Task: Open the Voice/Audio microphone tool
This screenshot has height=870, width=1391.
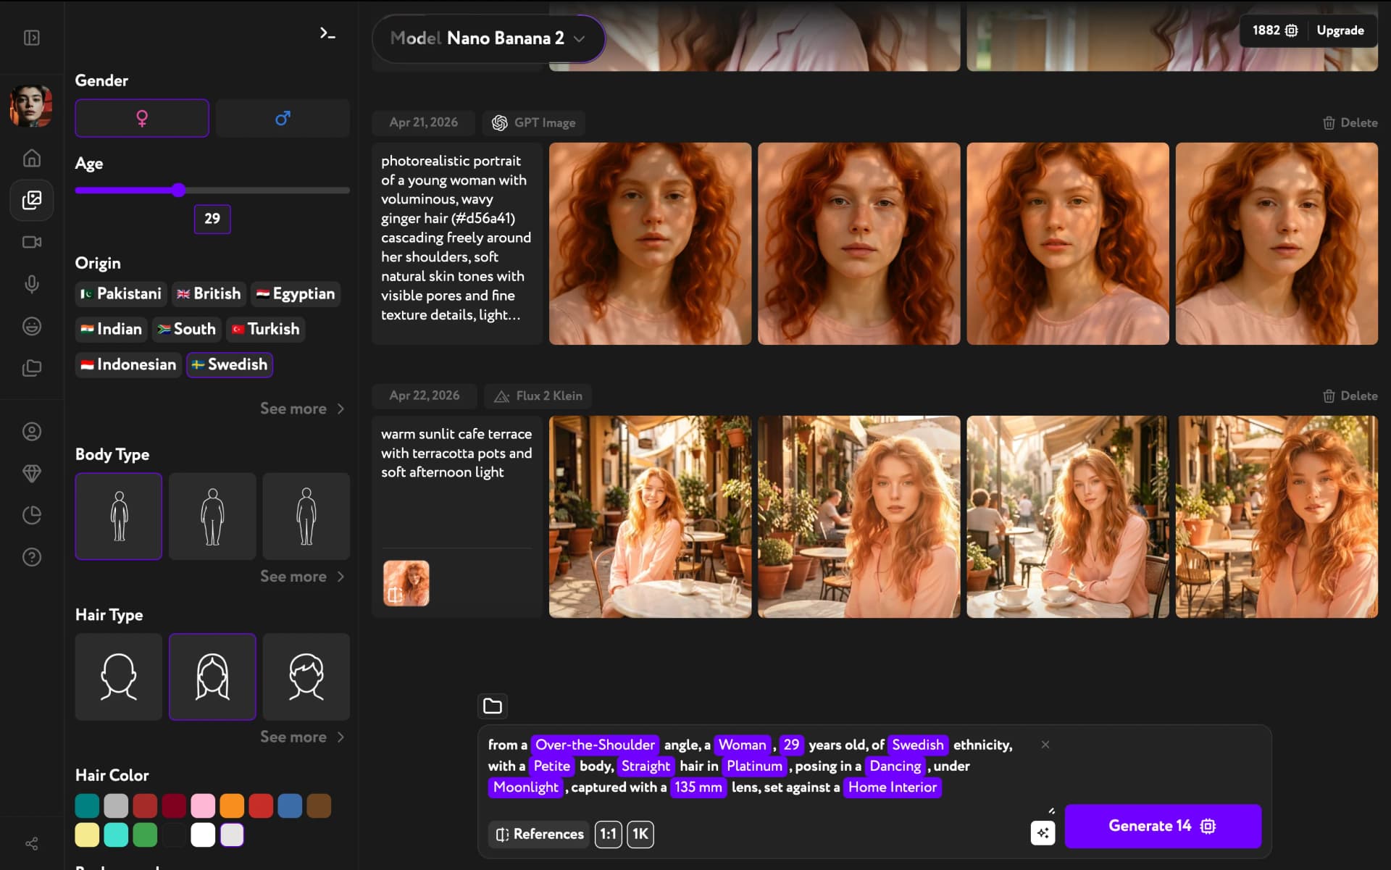Action: (x=32, y=284)
